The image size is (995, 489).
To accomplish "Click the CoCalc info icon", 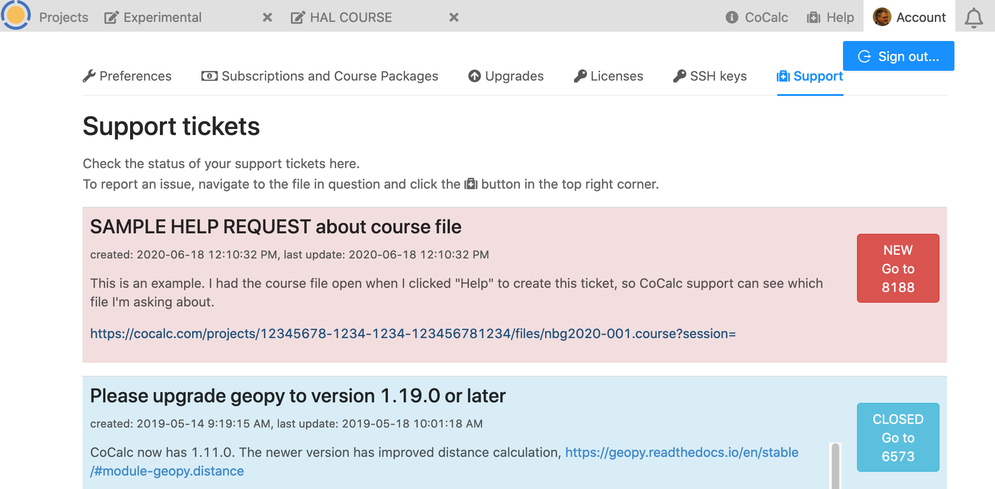I will pos(732,18).
